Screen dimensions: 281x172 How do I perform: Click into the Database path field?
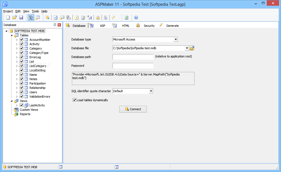133,57
